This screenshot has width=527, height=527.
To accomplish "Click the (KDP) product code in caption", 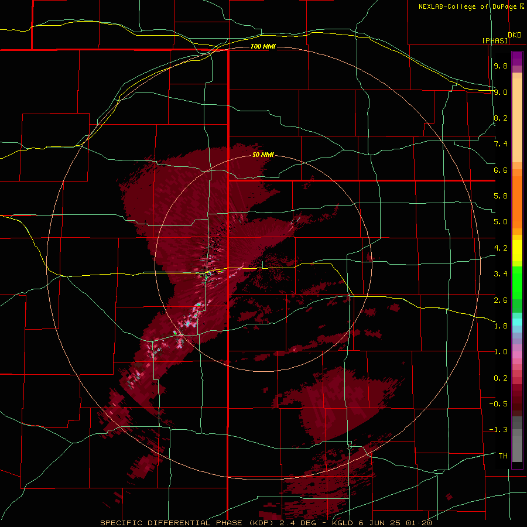I will (x=260, y=523).
